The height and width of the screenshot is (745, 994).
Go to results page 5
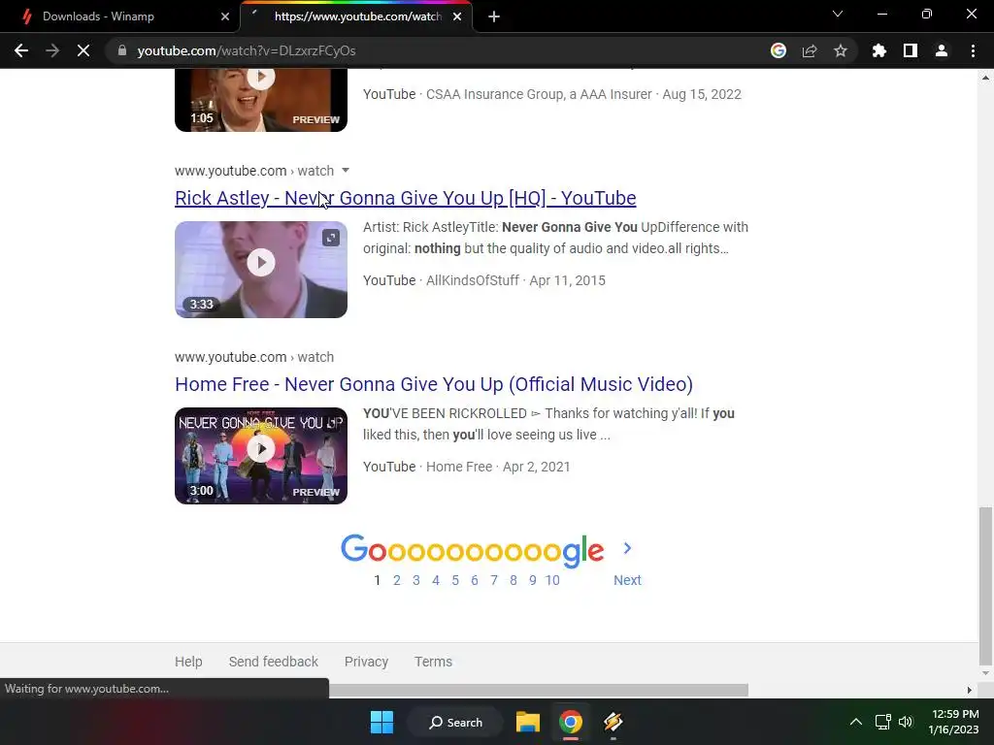(x=455, y=580)
